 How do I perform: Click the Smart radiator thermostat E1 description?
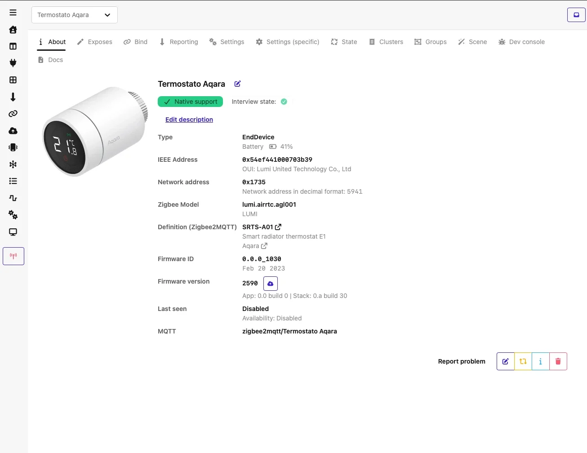[284, 236]
